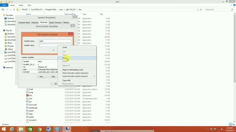This screenshot has width=236, height=132.
Task: Open the View ribbon tab
Action: click(29, 5)
